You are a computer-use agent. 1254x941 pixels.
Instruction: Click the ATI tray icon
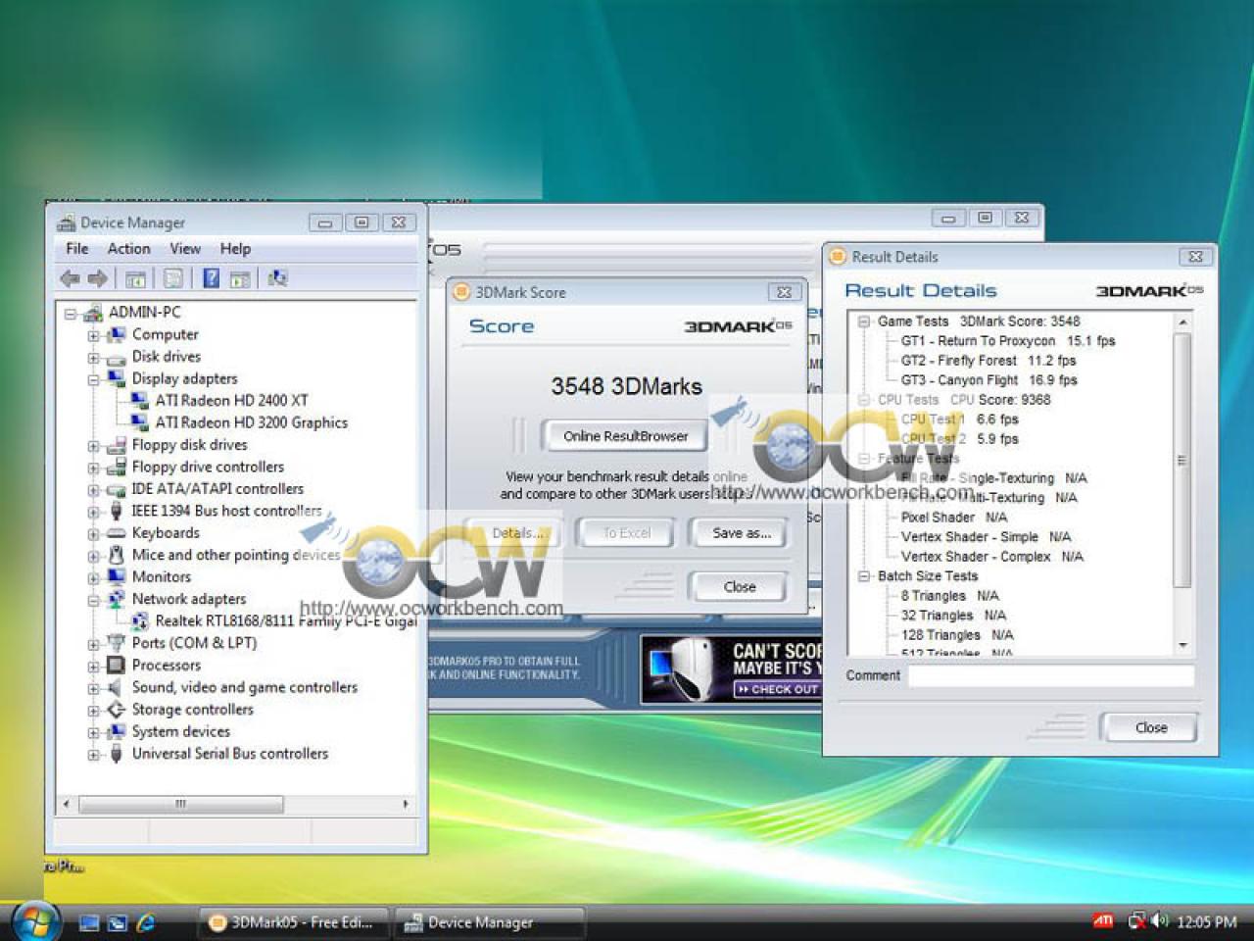pyautogui.click(x=1103, y=921)
